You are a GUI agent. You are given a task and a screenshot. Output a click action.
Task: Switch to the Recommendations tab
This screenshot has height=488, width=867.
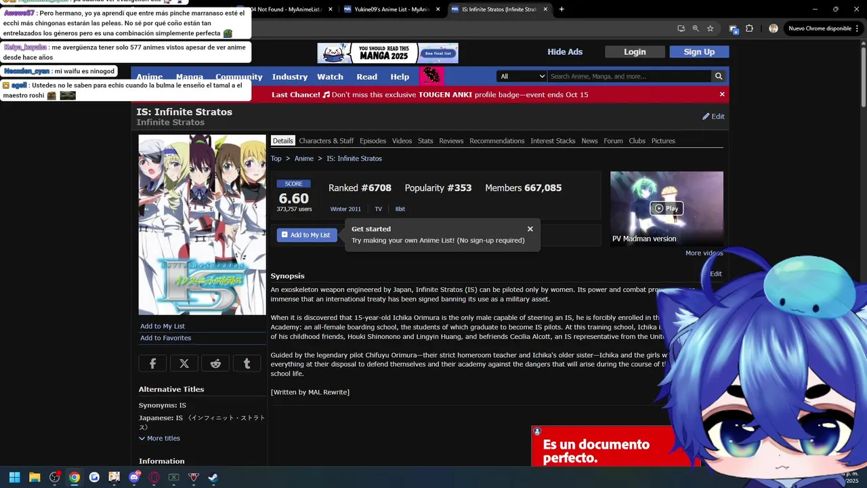click(497, 141)
